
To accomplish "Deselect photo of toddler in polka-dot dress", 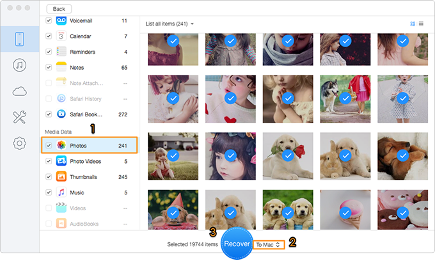I will [403, 98].
